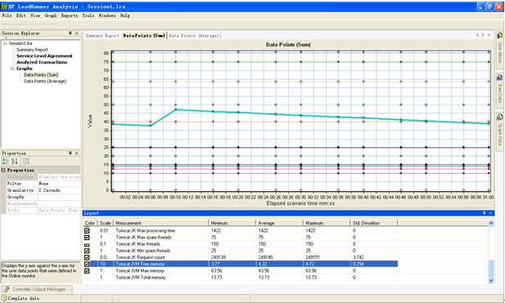This screenshot has height=303, width=505.
Task: Click the Complete data status icon
Action: click(4, 298)
